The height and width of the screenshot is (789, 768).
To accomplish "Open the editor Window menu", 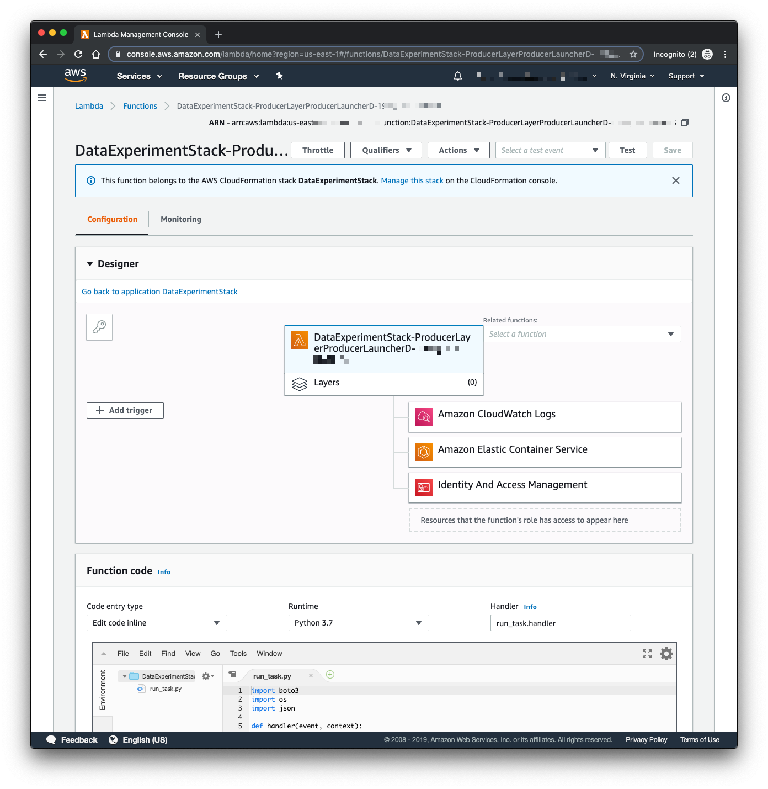I will (x=269, y=654).
